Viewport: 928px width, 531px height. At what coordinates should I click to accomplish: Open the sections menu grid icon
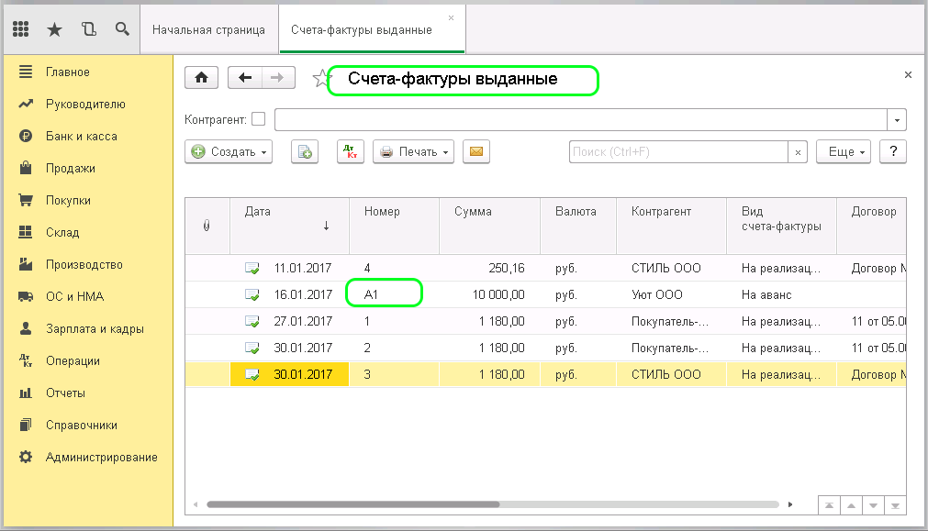click(x=20, y=29)
